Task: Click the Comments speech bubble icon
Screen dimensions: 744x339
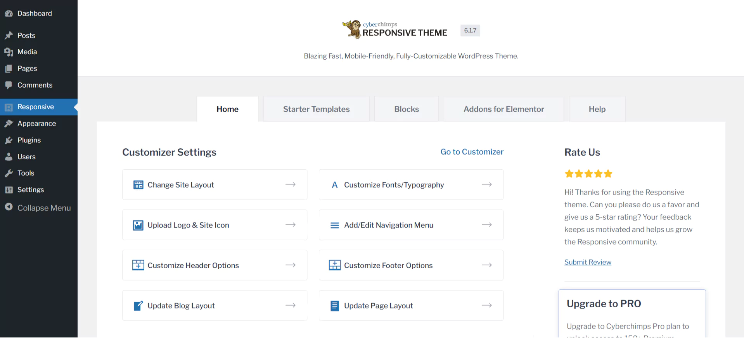Action: [9, 85]
